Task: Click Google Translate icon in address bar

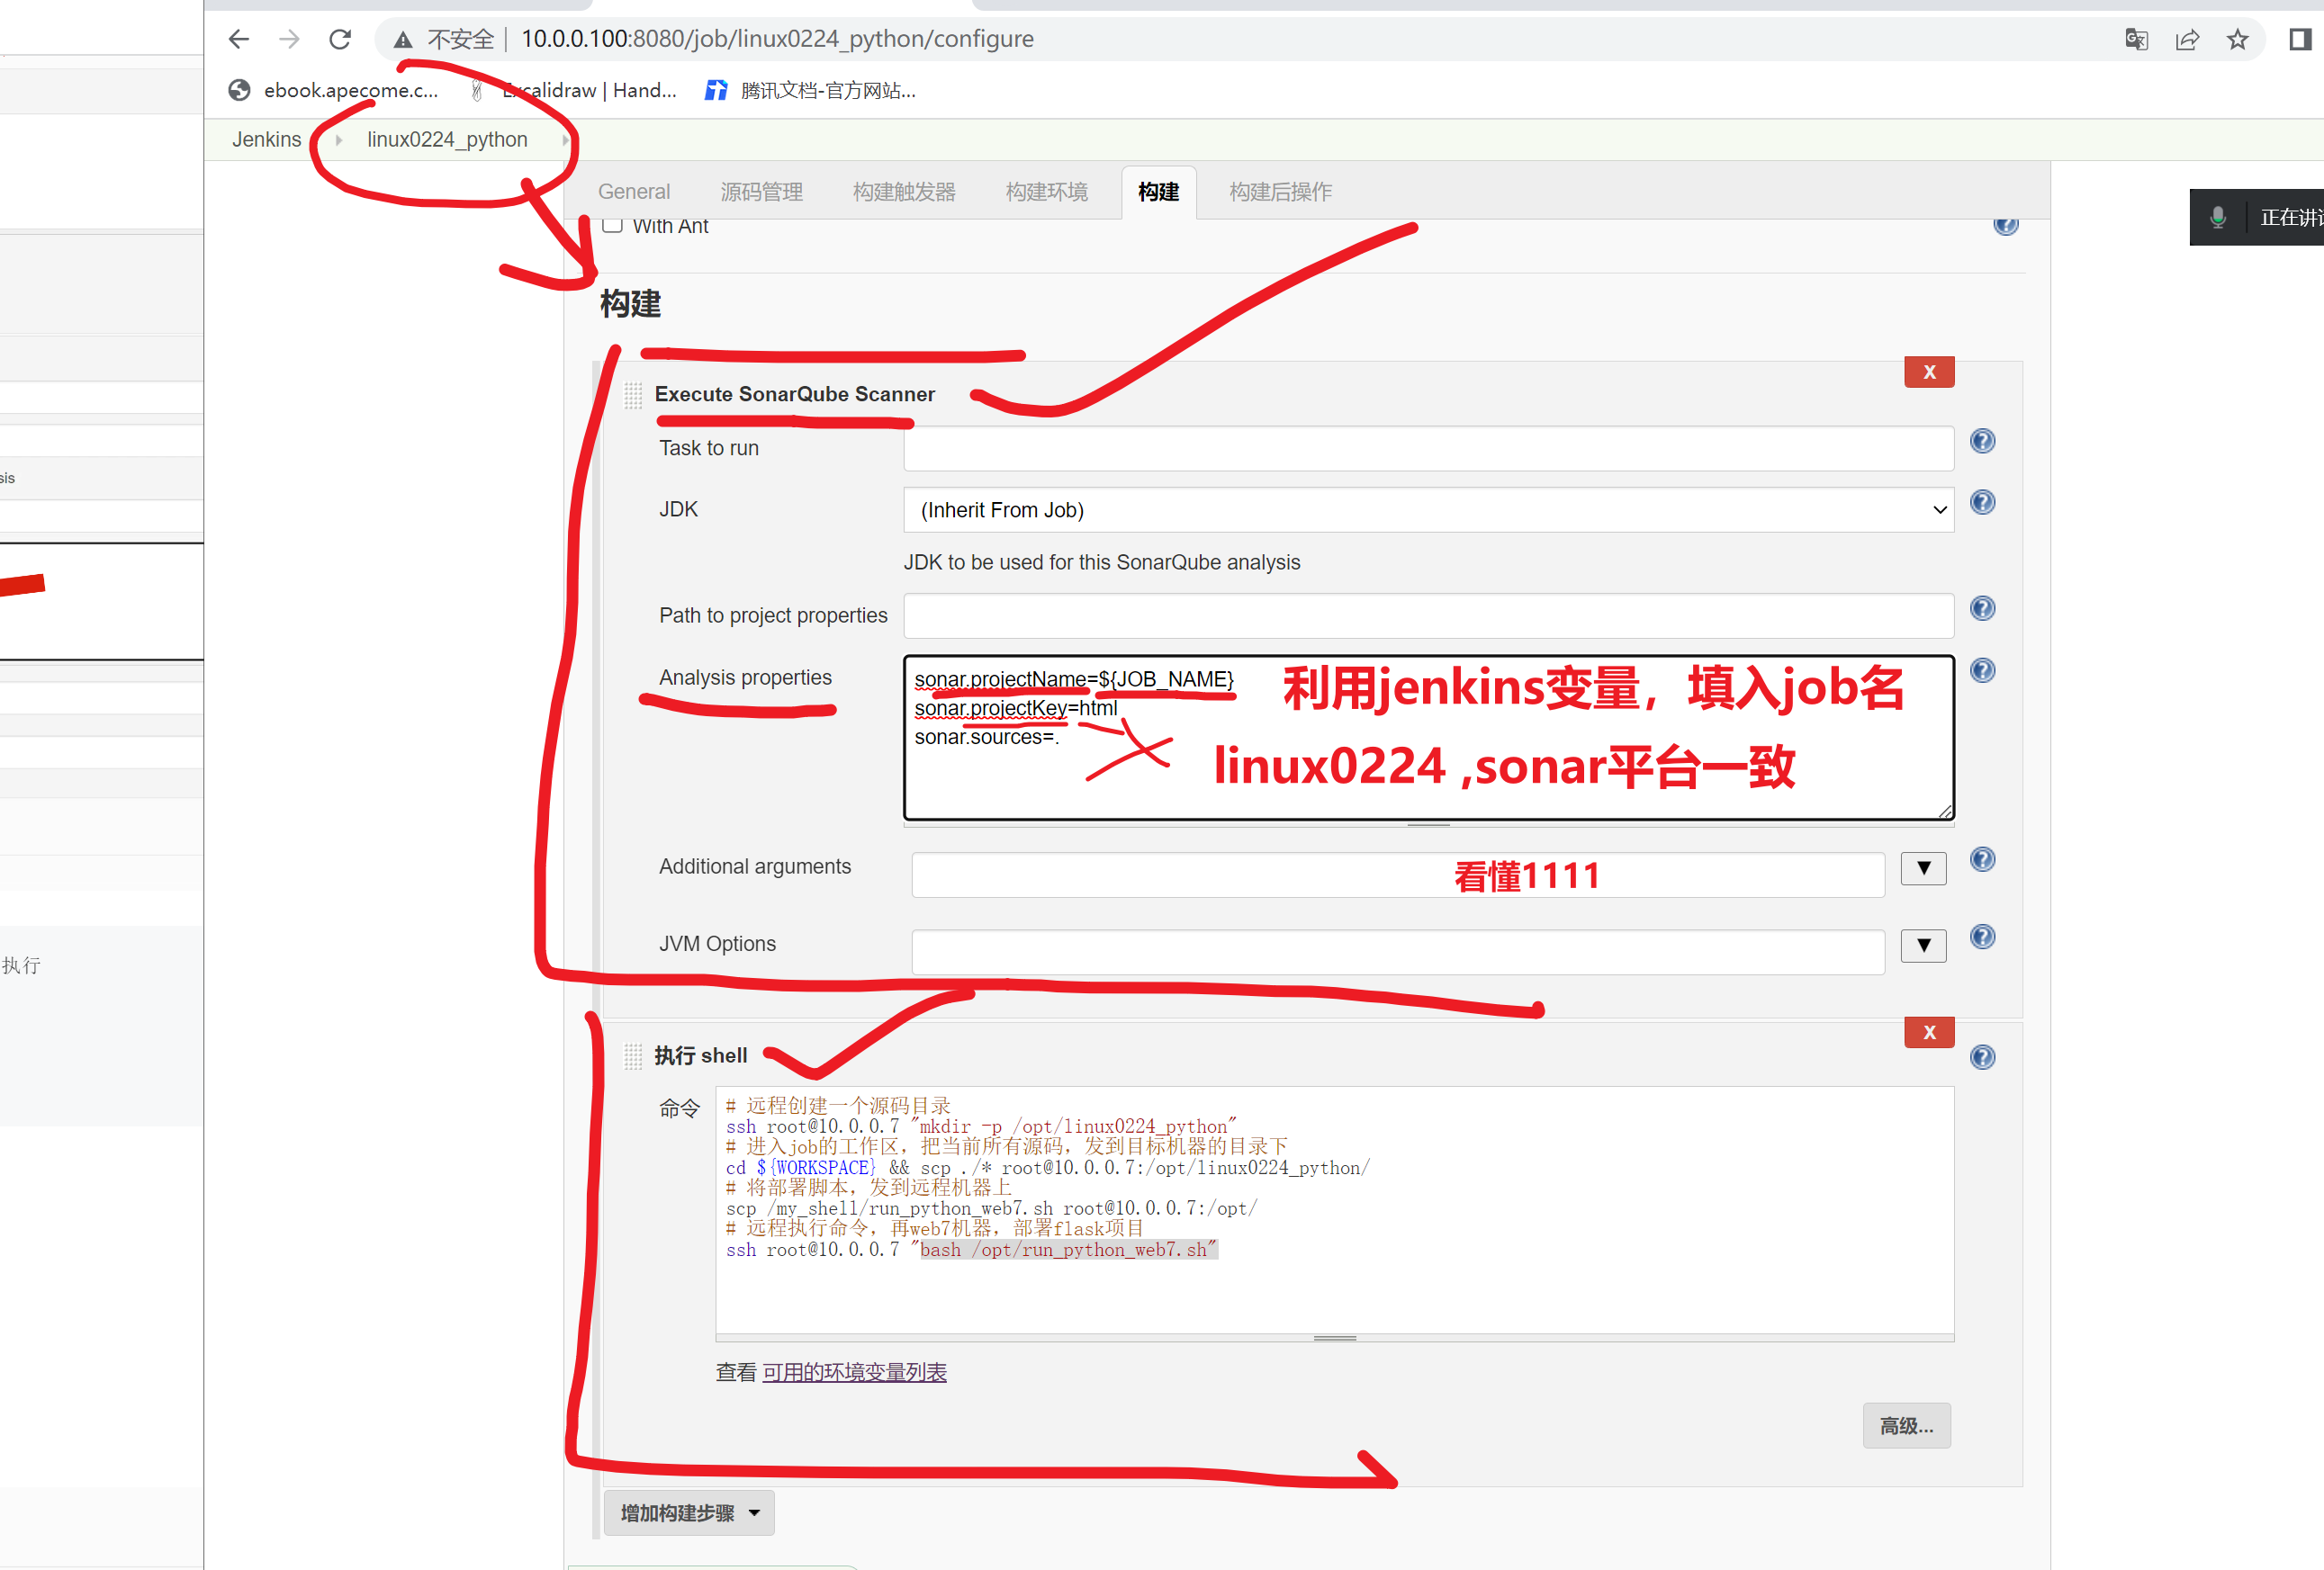Action: point(2136,39)
